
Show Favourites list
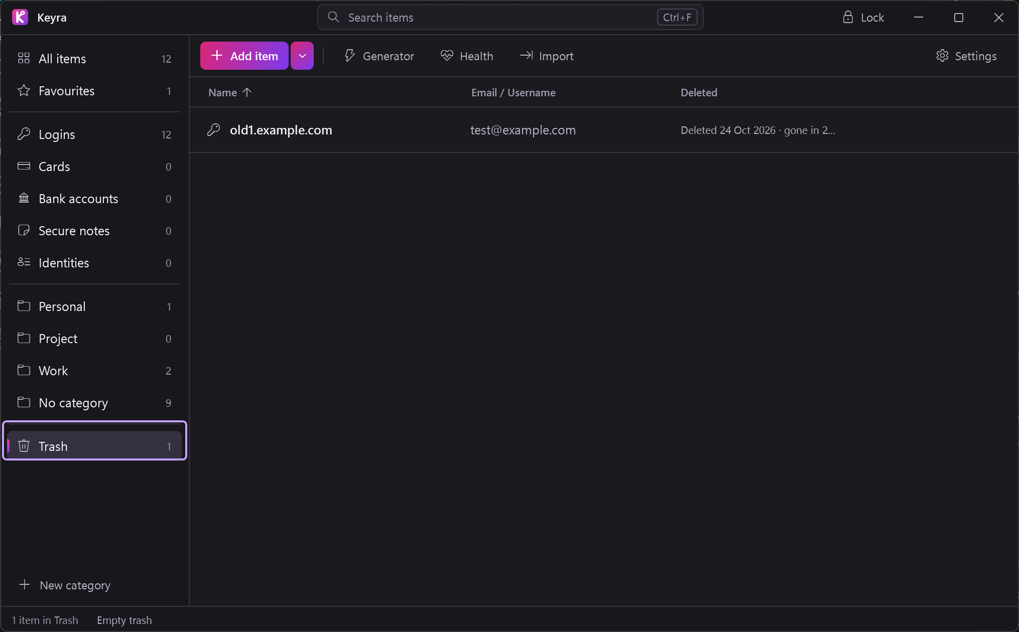coord(94,91)
